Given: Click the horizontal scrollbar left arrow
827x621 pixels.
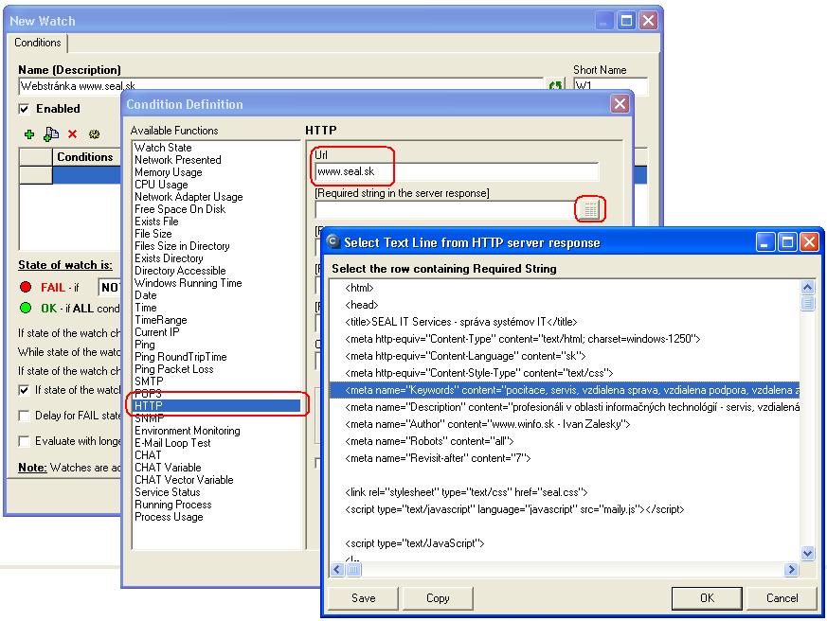Looking at the screenshot, I should coord(337,569).
